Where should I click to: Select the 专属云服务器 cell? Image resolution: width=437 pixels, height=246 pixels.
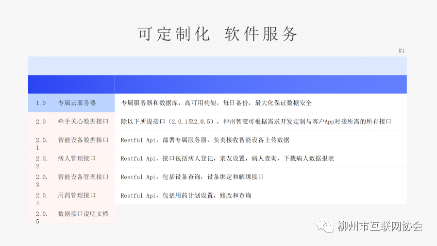coord(77,103)
